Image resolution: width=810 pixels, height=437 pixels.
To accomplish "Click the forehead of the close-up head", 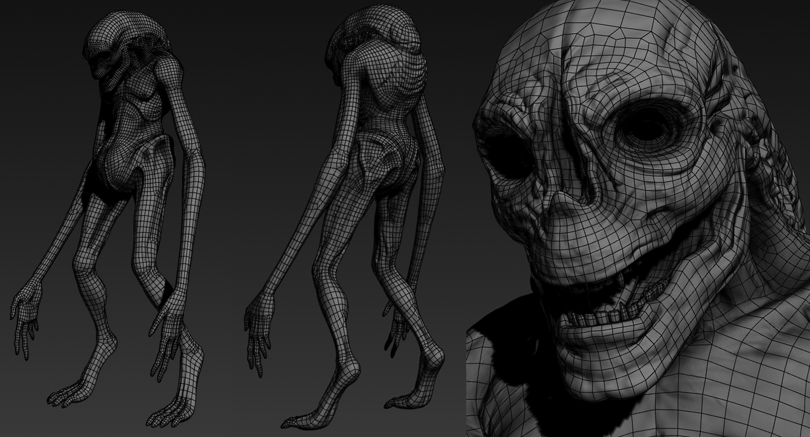I will pyautogui.click(x=609, y=50).
